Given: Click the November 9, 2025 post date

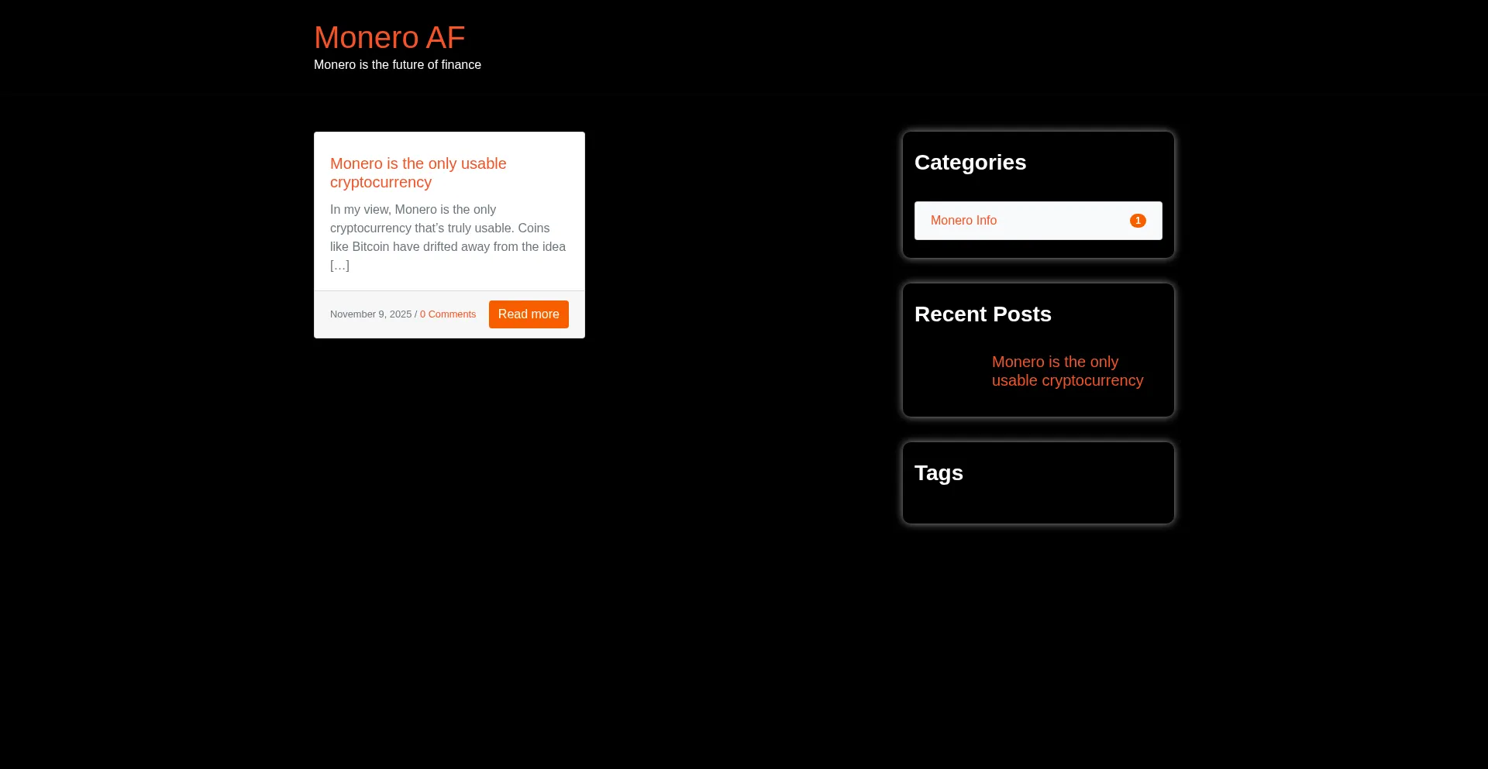Looking at the screenshot, I should tap(370, 314).
